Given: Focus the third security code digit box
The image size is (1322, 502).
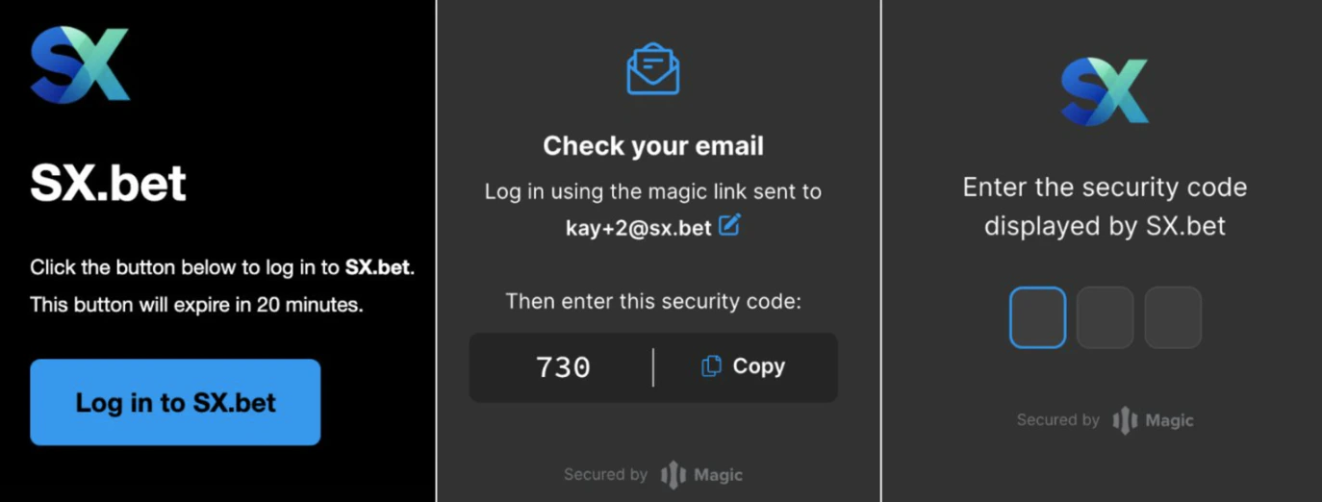Looking at the screenshot, I should 1173,317.
